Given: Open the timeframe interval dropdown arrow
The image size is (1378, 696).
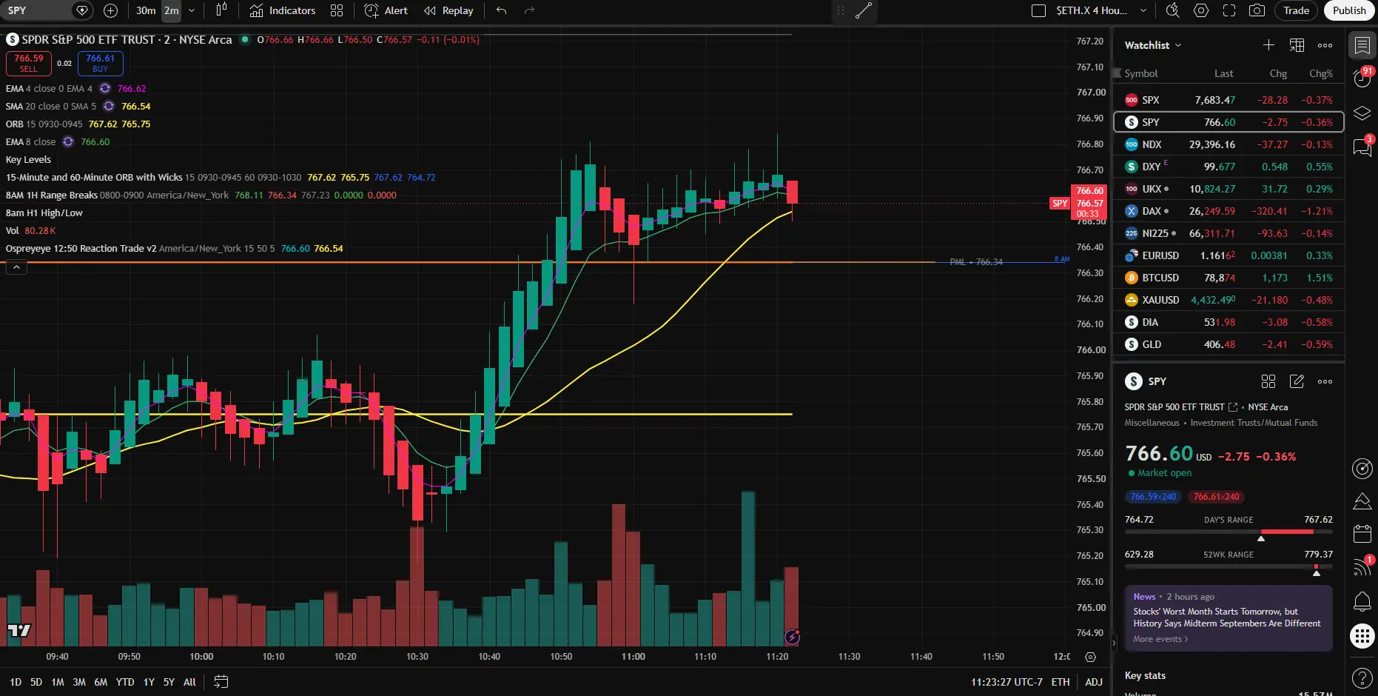Looking at the screenshot, I should click(x=192, y=10).
